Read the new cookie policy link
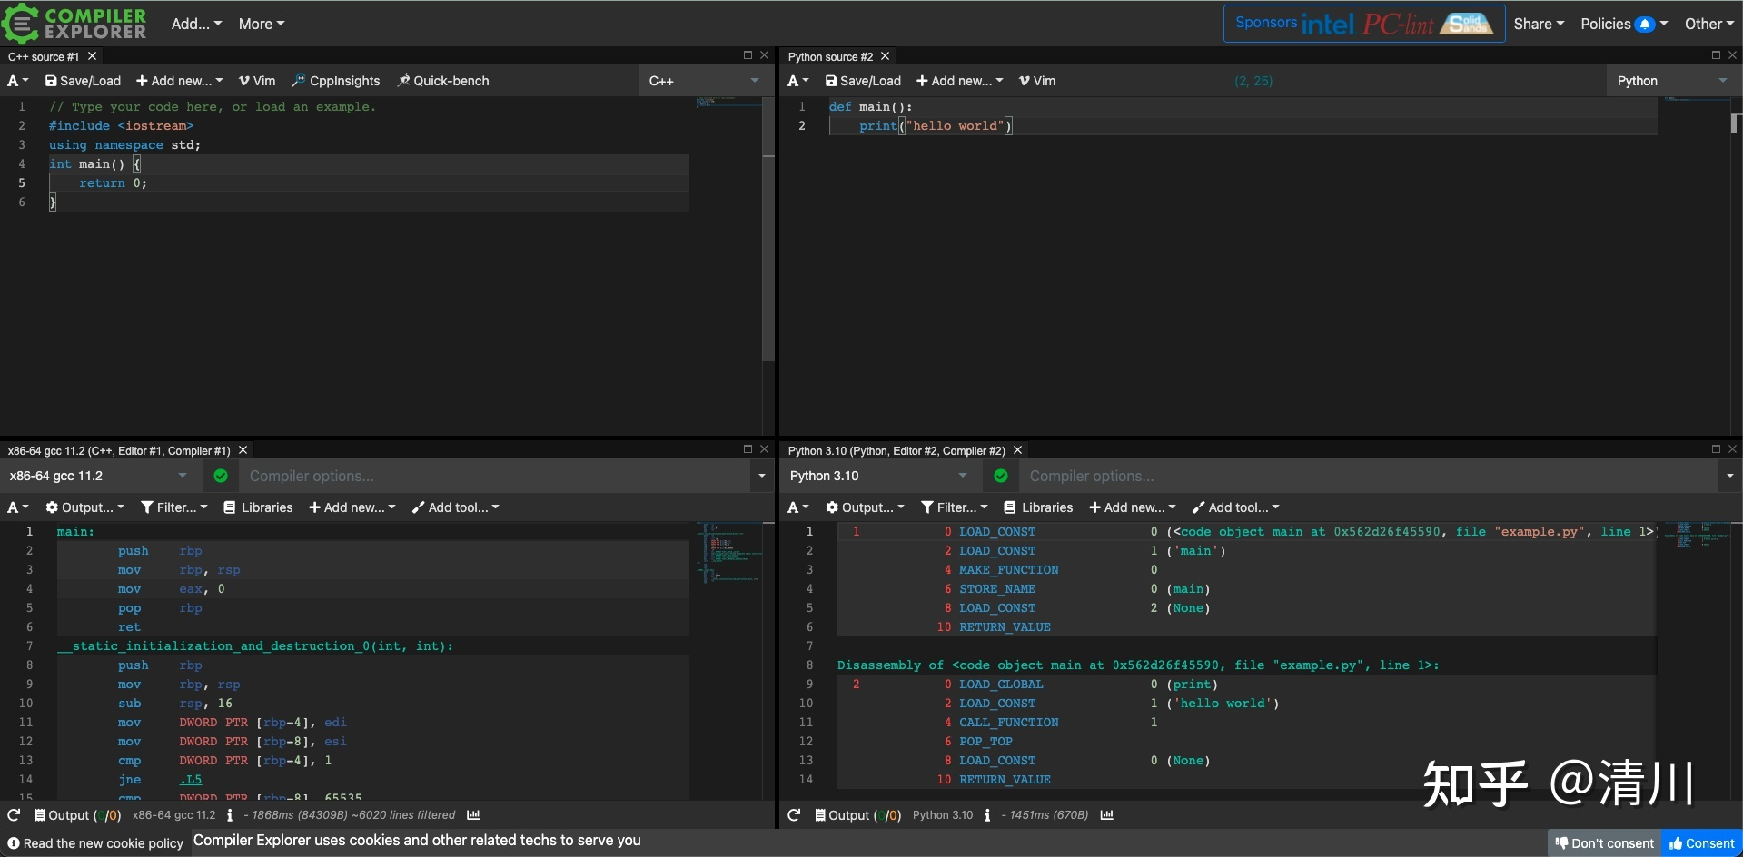 point(95,843)
